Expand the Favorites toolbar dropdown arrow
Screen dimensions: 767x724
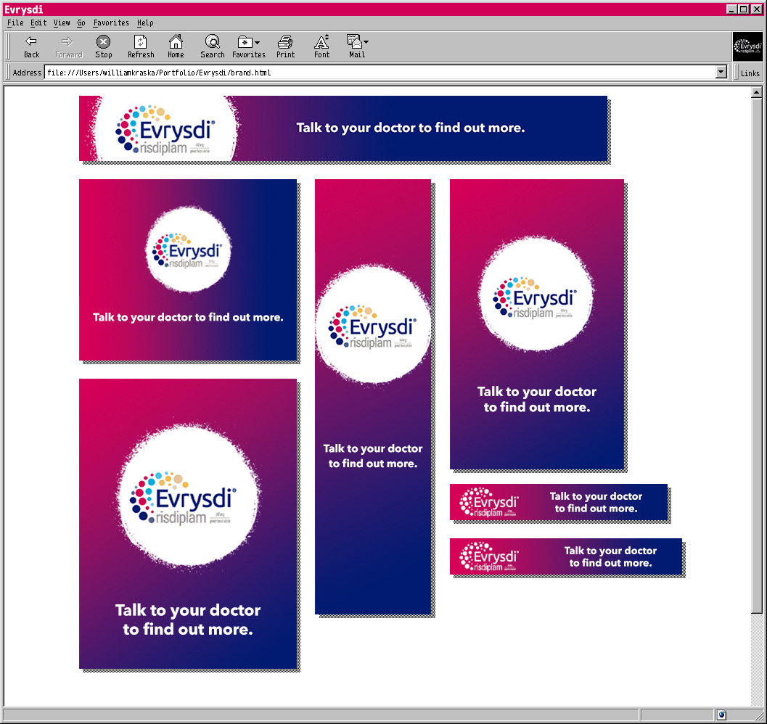(258, 43)
